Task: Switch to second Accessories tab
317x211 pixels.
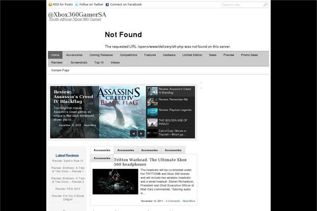Action: pyautogui.click(x=126, y=150)
